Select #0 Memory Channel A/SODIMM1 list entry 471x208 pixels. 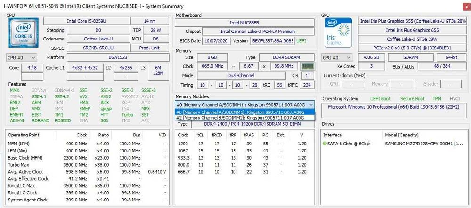point(245,112)
